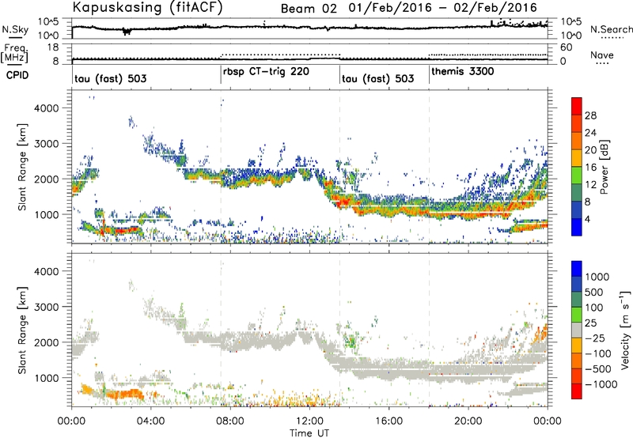The width and height of the screenshot is (633, 438).
Task: Click the 'Freq. [MHz]' label
Action: pos(14,53)
